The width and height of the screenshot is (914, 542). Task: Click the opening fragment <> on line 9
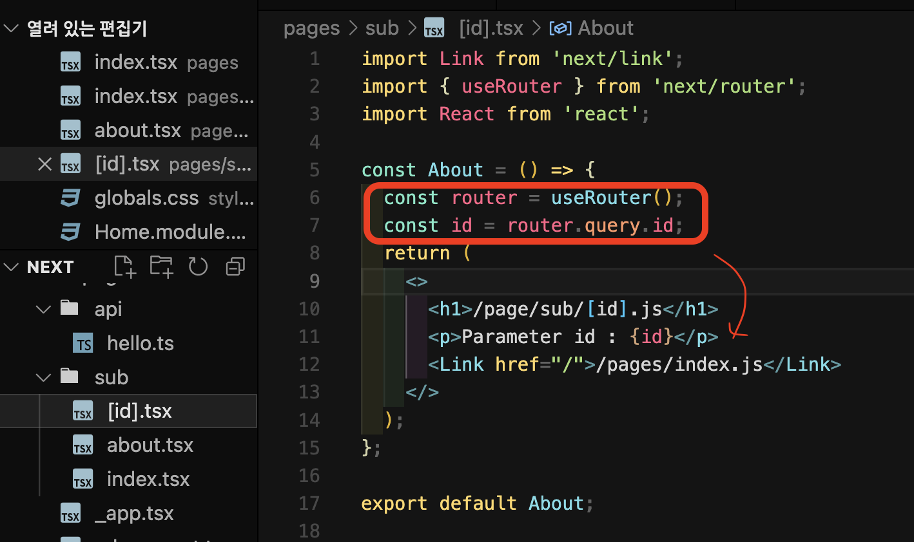[416, 281]
